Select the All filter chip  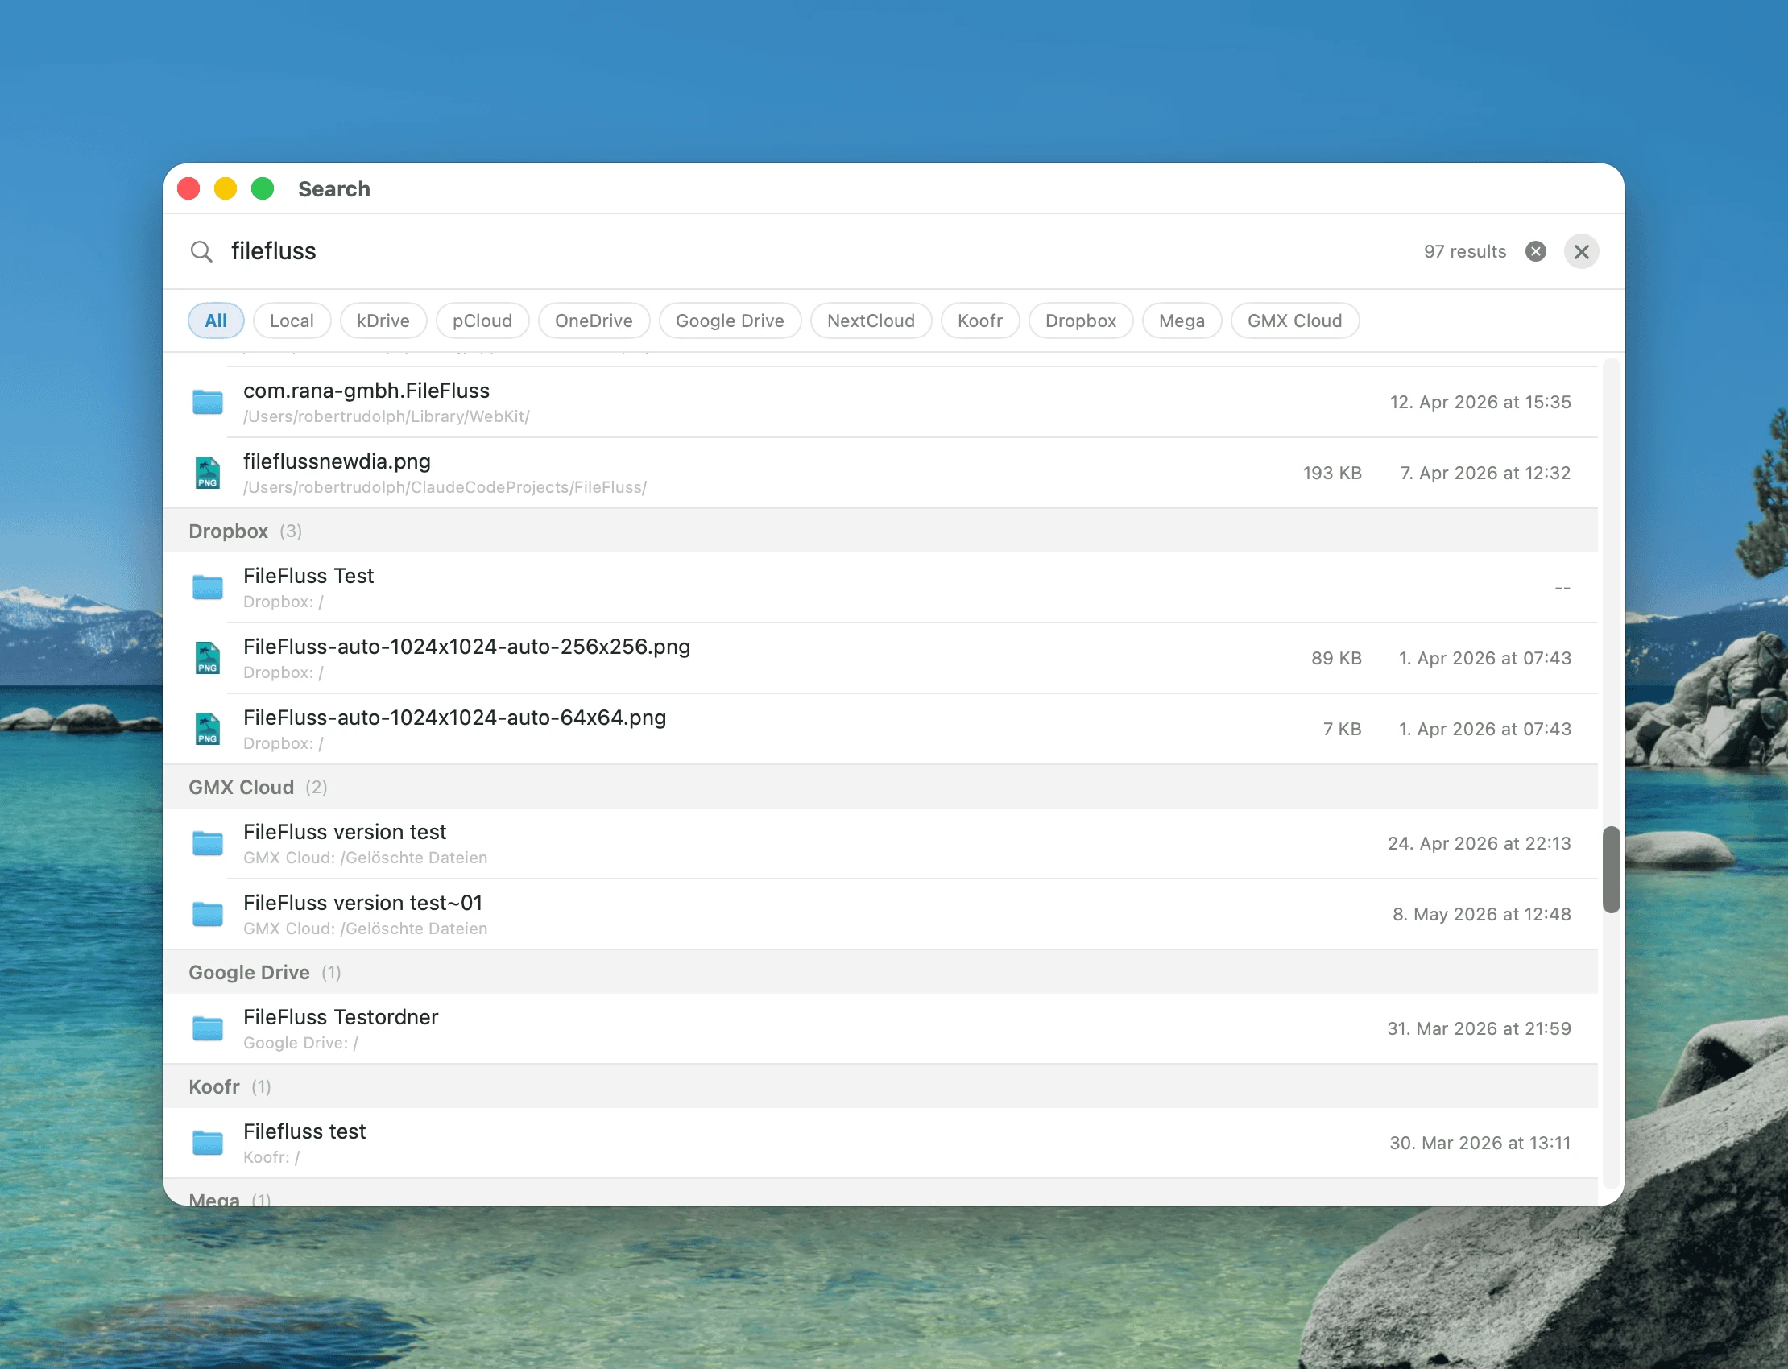click(x=216, y=321)
